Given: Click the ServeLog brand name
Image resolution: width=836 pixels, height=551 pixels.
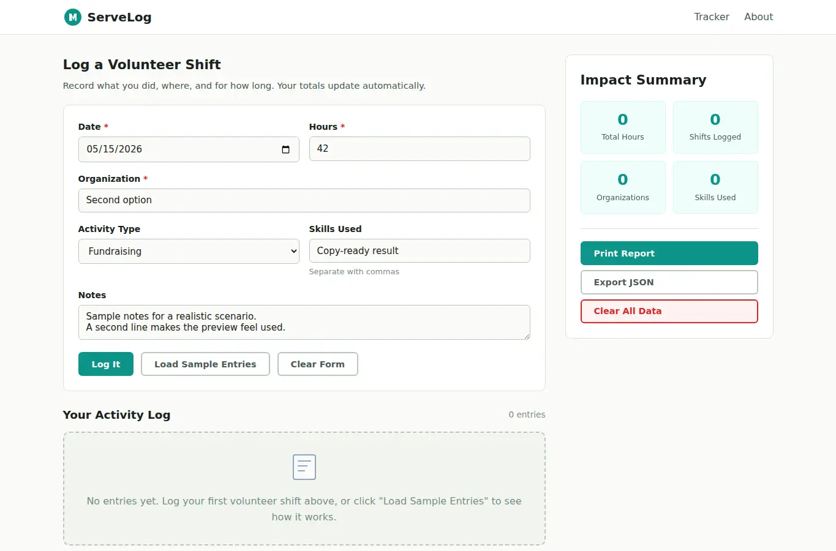Looking at the screenshot, I should pyautogui.click(x=119, y=17).
